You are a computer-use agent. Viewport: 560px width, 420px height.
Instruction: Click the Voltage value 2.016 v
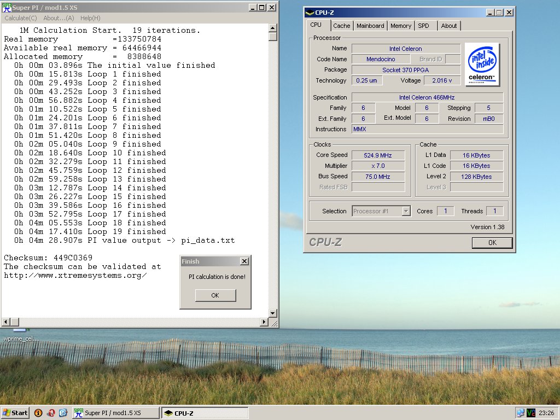(x=442, y=80)
